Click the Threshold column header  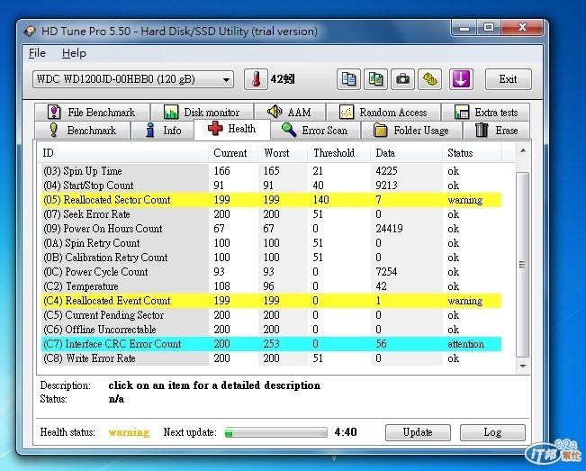[x=339, y=153]
